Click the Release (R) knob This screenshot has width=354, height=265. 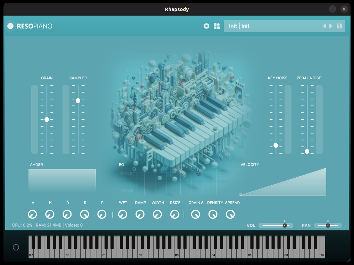102,214
